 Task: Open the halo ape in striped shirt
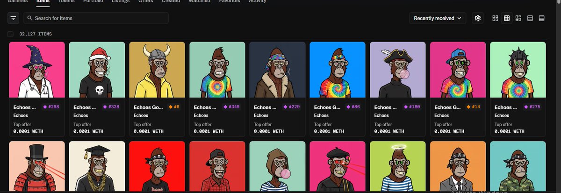398,167
